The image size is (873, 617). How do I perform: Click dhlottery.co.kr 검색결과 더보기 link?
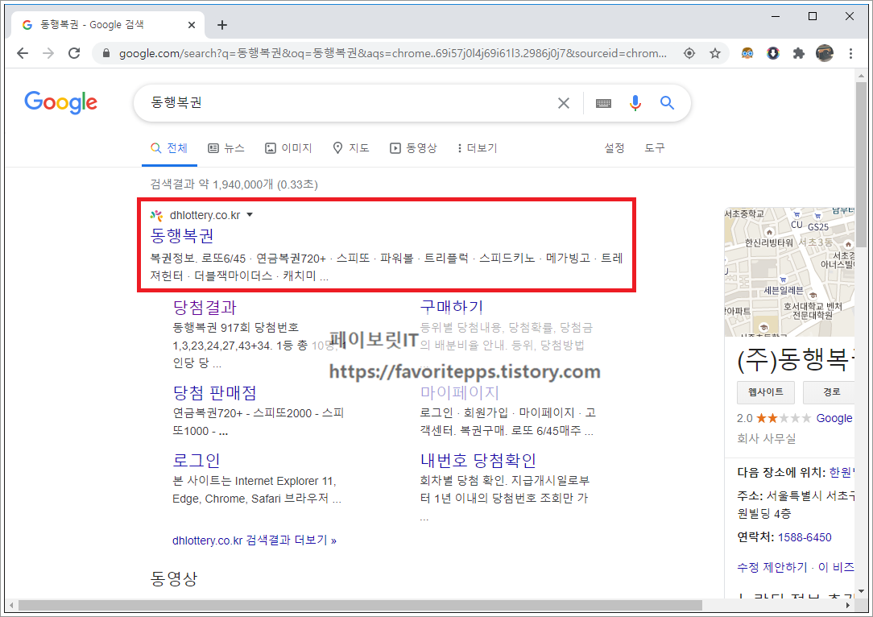coord(254,540)
